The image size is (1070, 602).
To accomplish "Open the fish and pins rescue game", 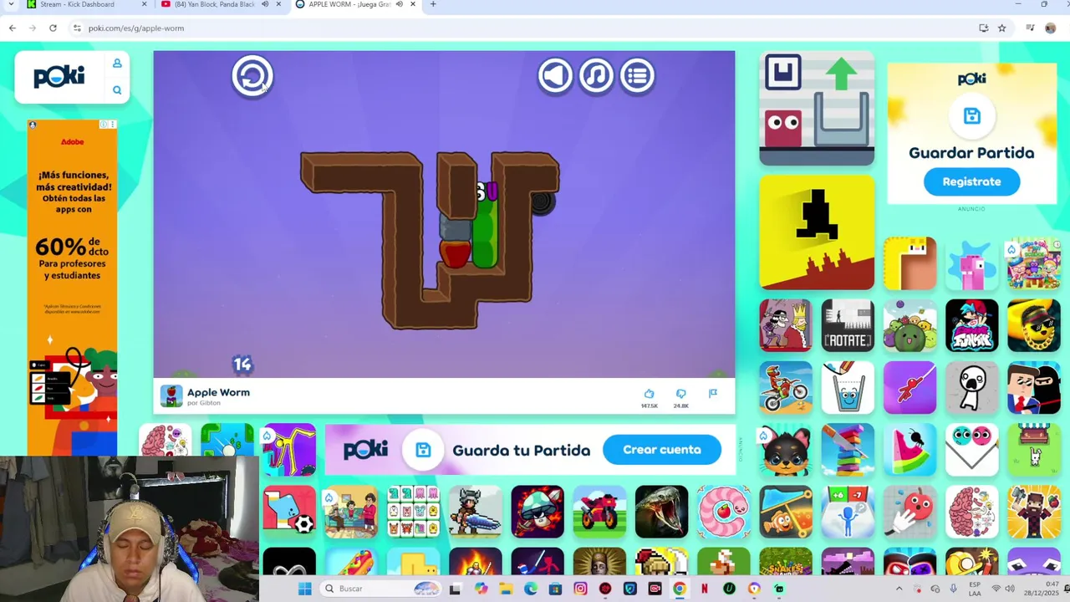I will (x=786, y=511).
